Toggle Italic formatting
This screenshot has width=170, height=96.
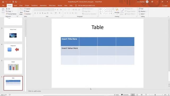(37, 13)
